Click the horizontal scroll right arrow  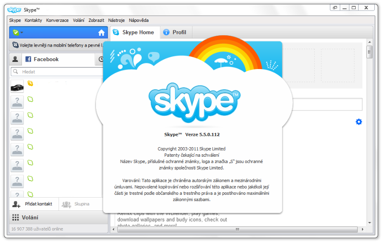[362, 229]
